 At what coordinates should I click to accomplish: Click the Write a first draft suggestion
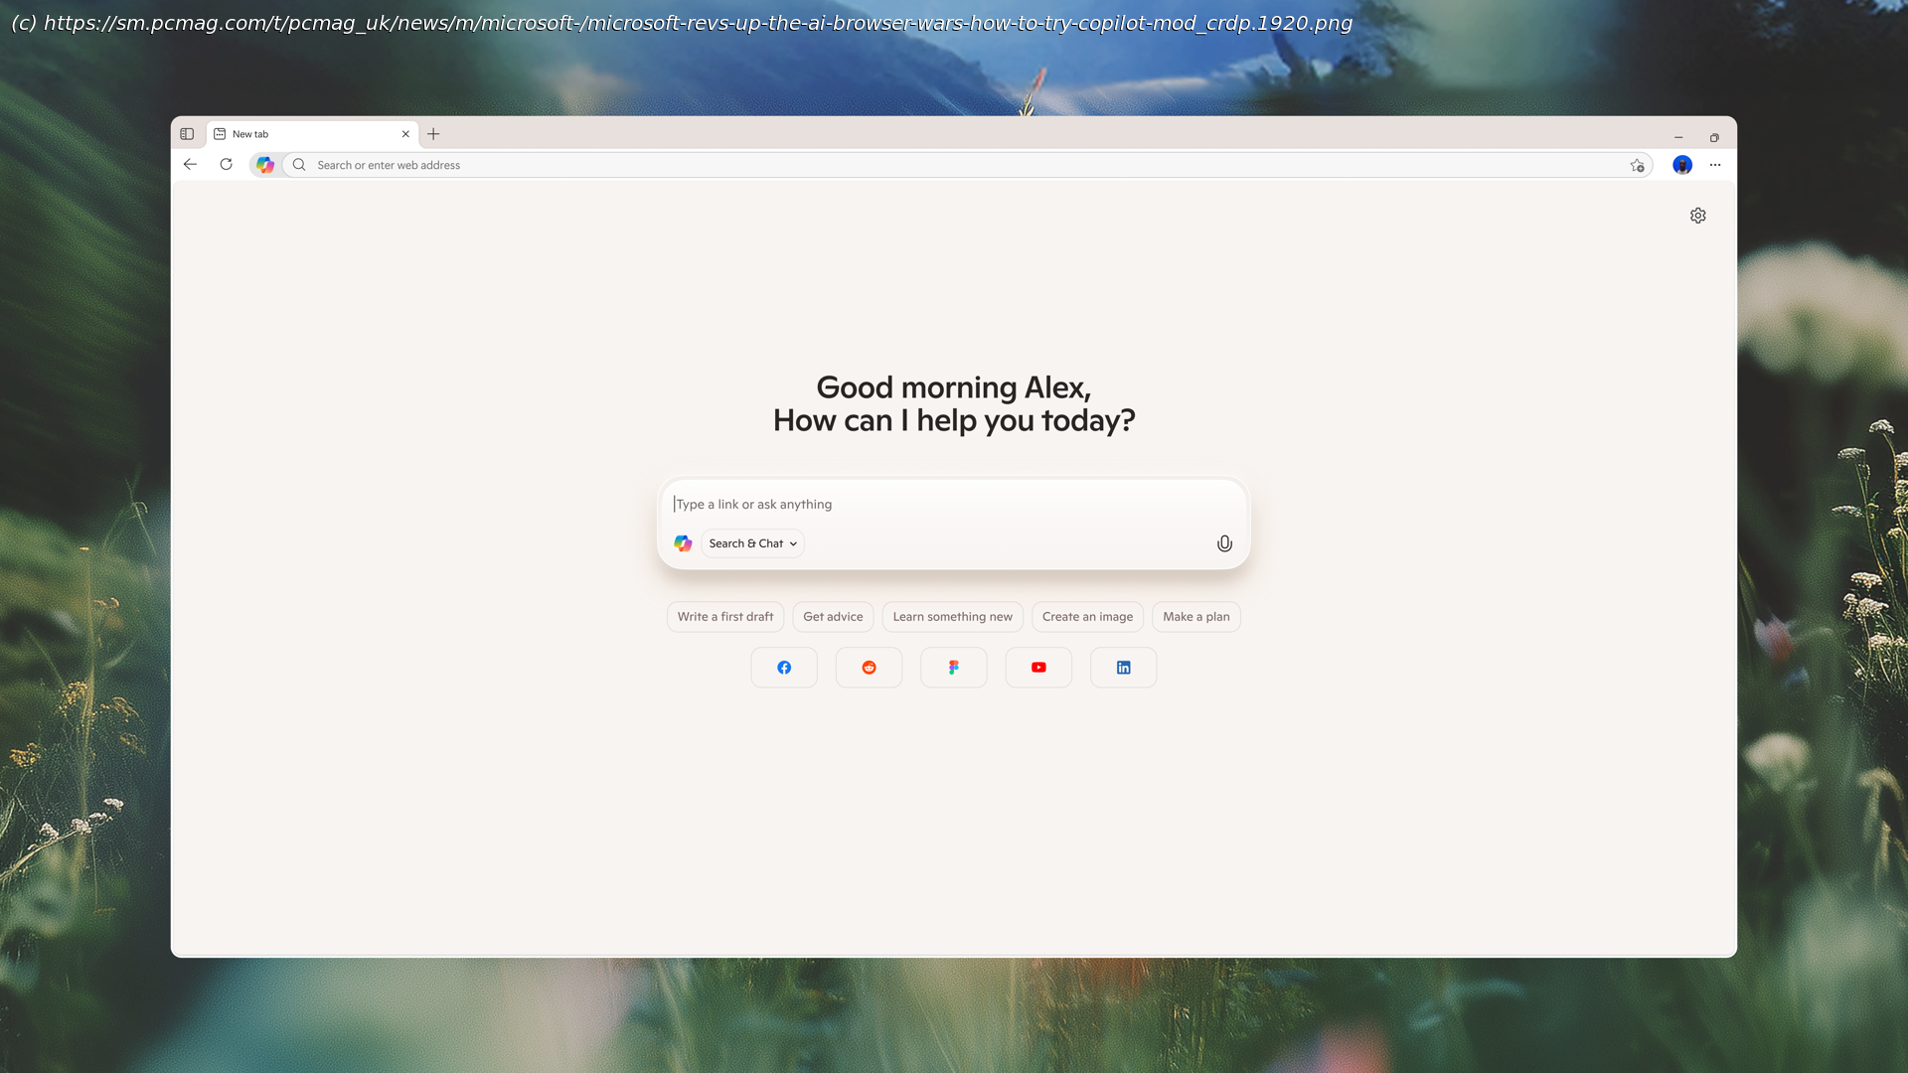point(725,617)
